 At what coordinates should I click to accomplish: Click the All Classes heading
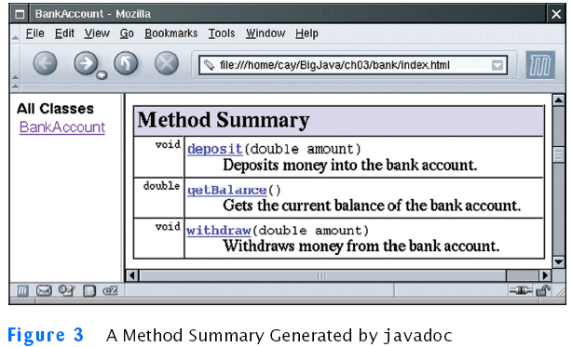pyautogui.click(x=55, y=109)
